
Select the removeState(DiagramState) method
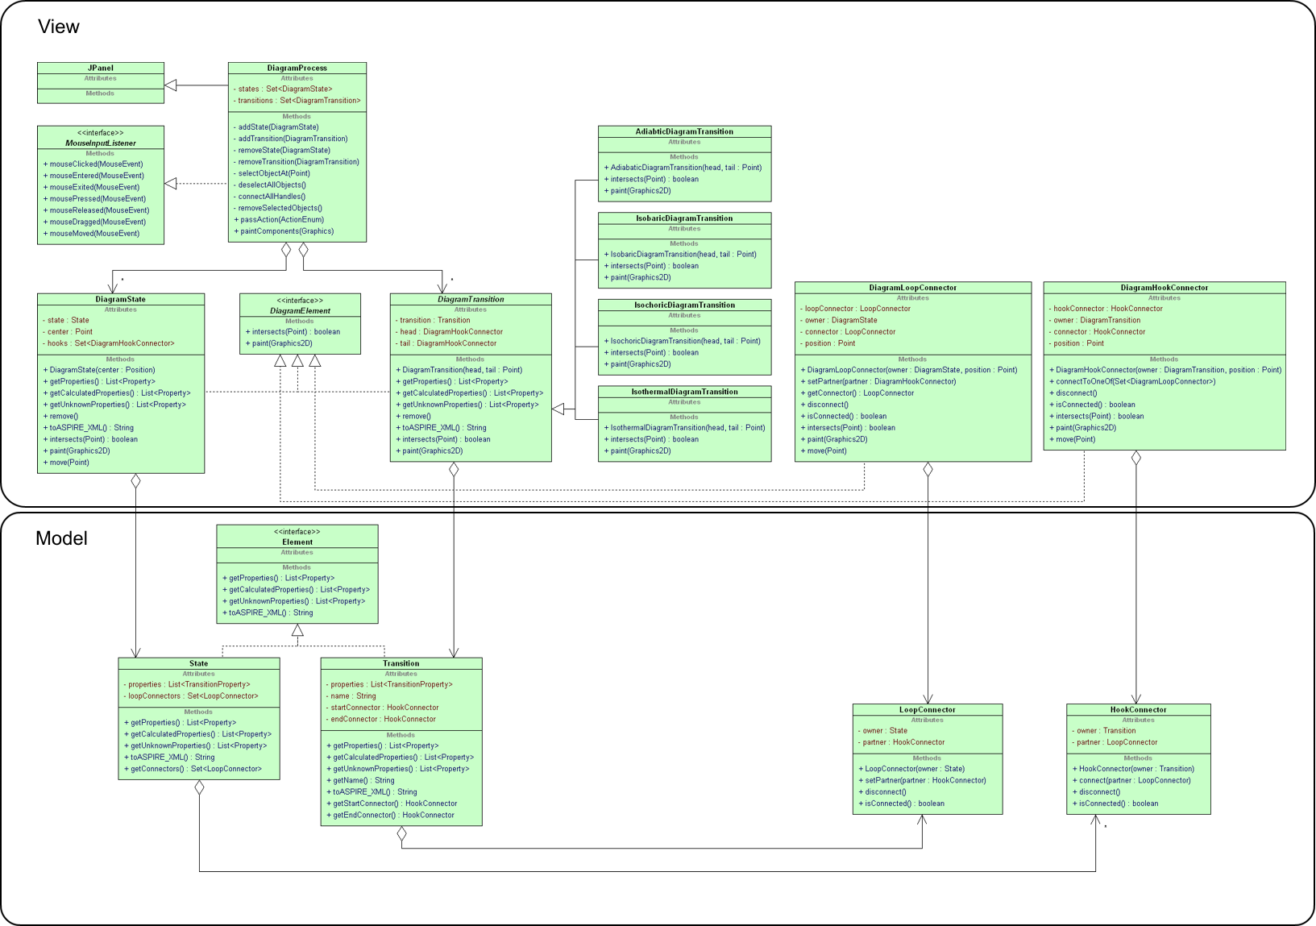click(x=281, y=150)
